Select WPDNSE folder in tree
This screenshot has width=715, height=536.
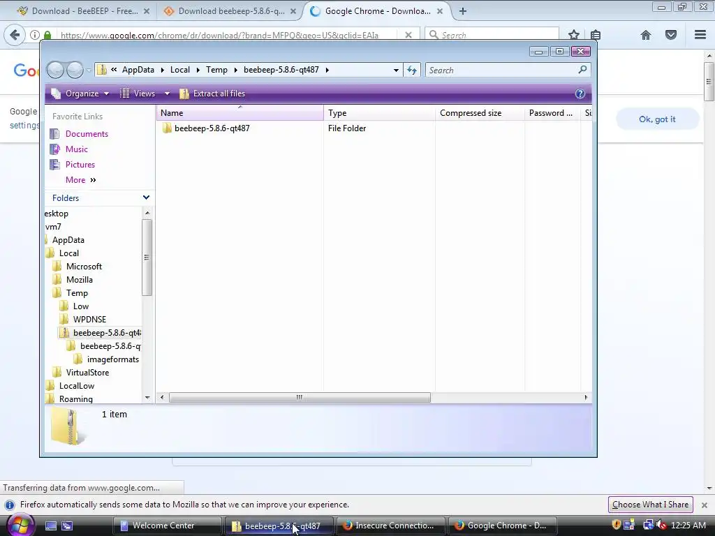click(x=89, y=320)
